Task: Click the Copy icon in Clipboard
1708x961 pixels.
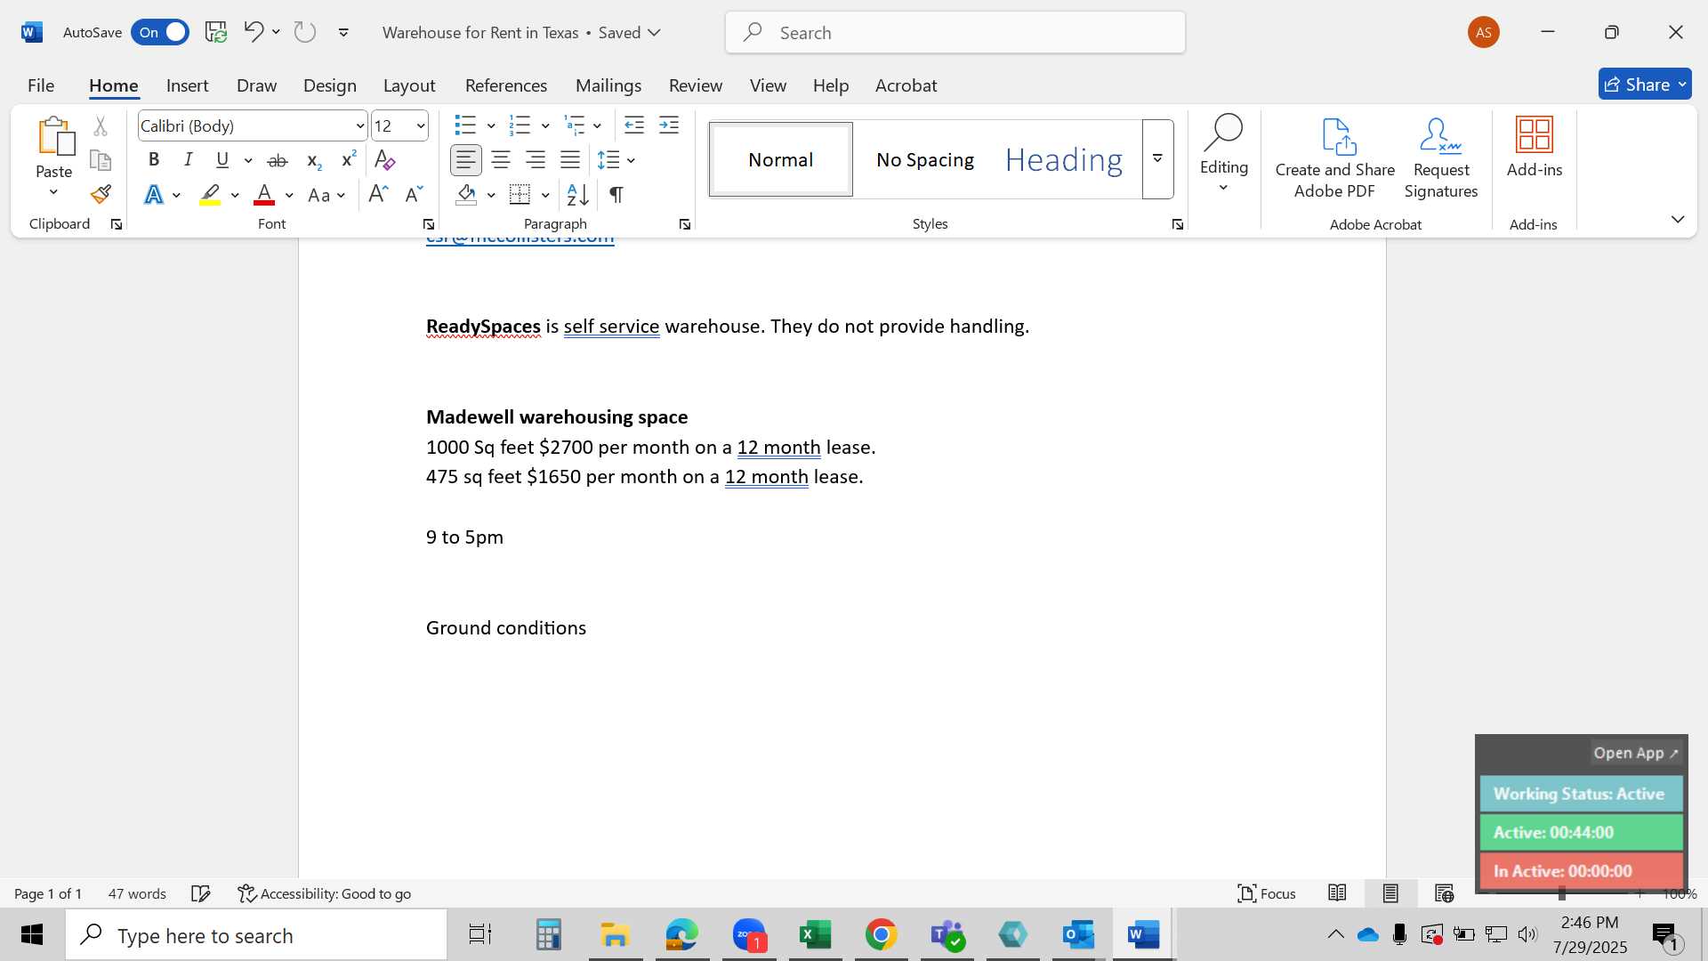Action: [101, 160]
